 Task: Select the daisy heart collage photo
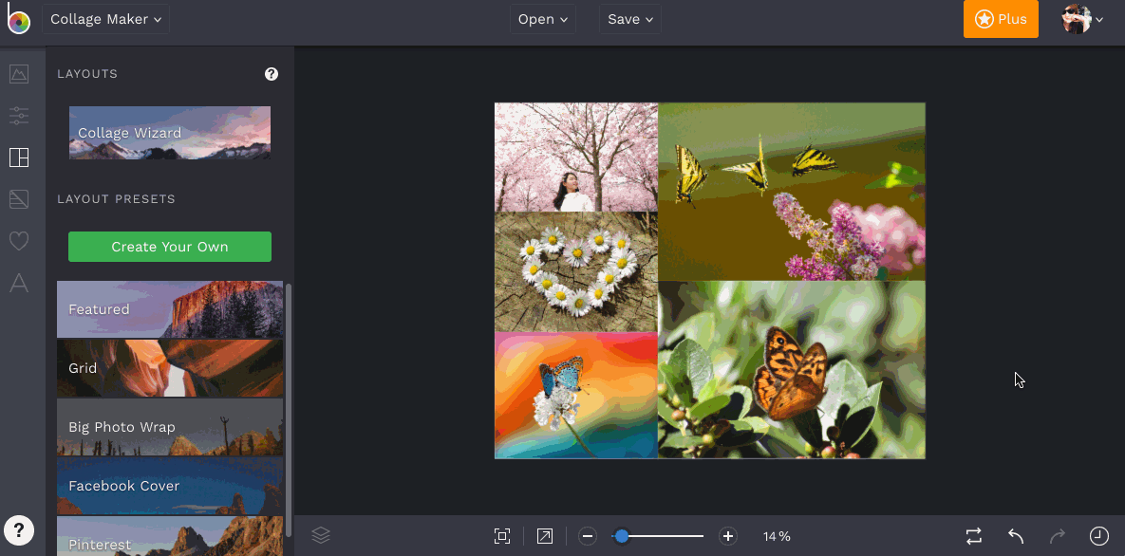[576, 272]
